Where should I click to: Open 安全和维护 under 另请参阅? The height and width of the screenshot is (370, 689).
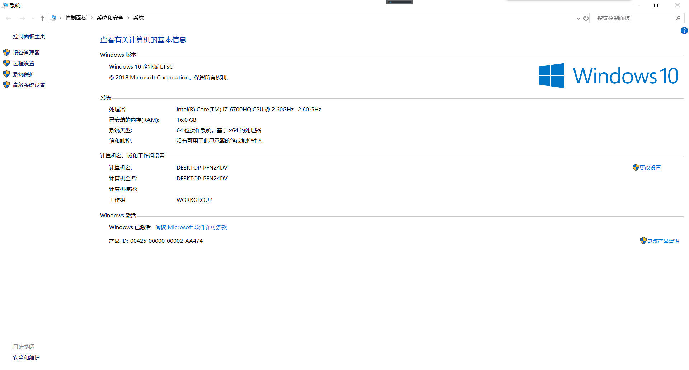tap(26, 358)
